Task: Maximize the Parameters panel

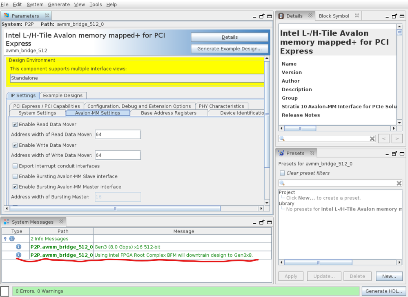Action: pos(270,16)
